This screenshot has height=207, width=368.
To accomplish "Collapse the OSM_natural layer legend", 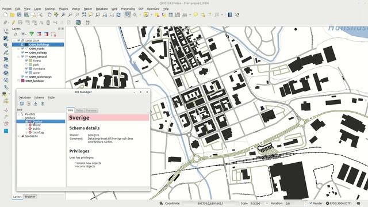I will [18, 57].
